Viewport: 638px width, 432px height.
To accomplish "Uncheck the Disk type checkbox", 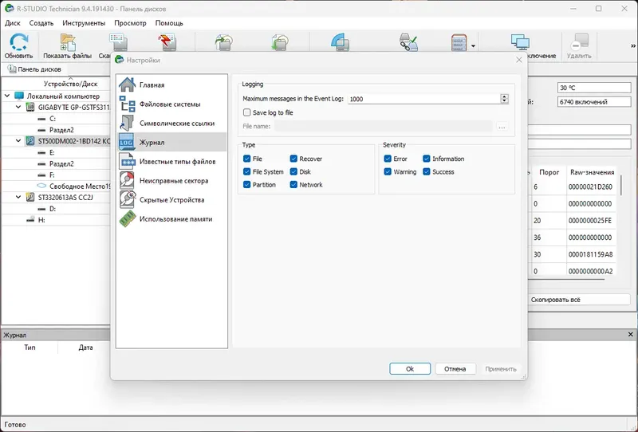I will pos(293,171).
